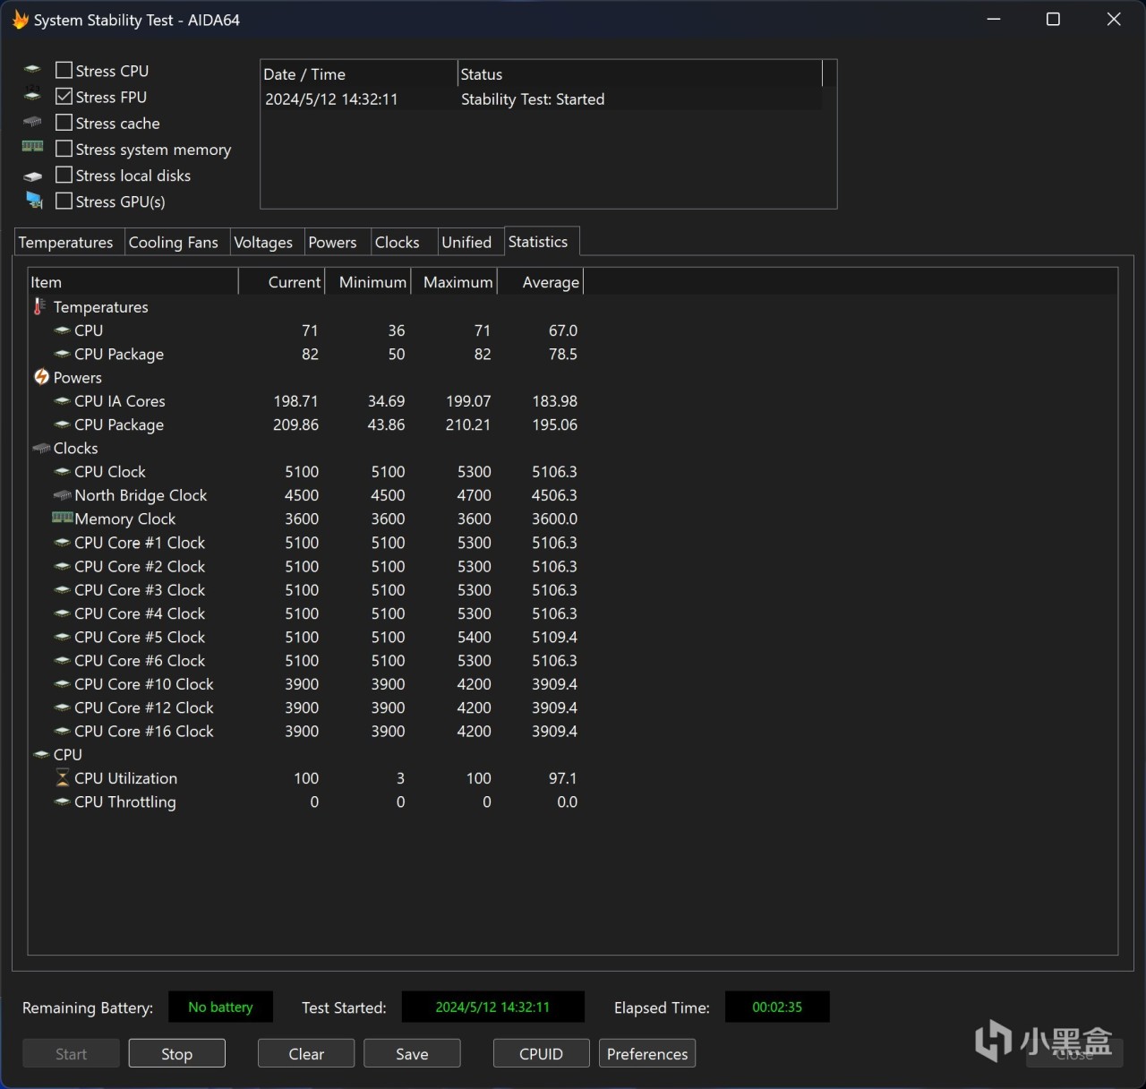
Task: Click the green Memory Clock module icon
Action: point(62,518)
